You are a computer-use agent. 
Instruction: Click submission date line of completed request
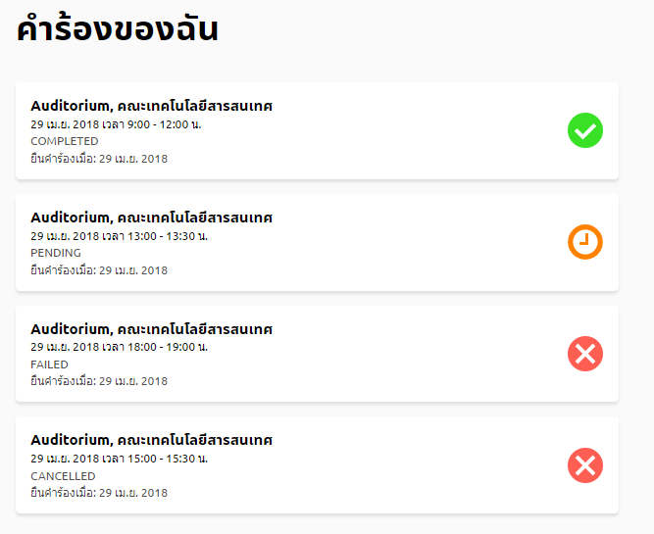99,159
